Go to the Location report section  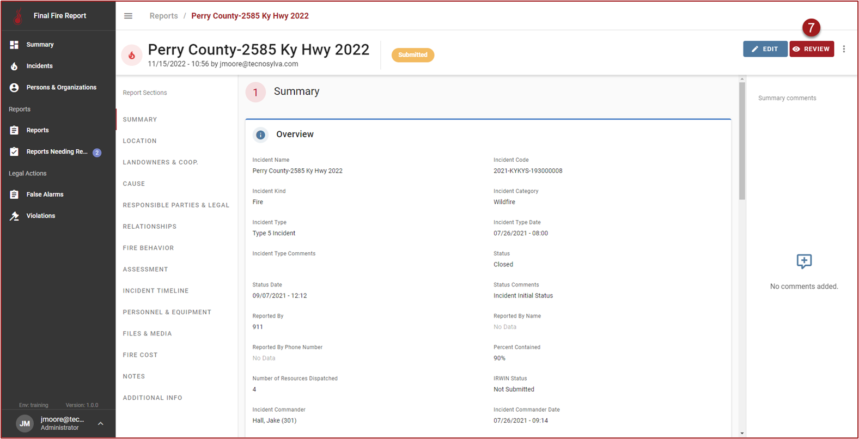[x=139, y=141]
